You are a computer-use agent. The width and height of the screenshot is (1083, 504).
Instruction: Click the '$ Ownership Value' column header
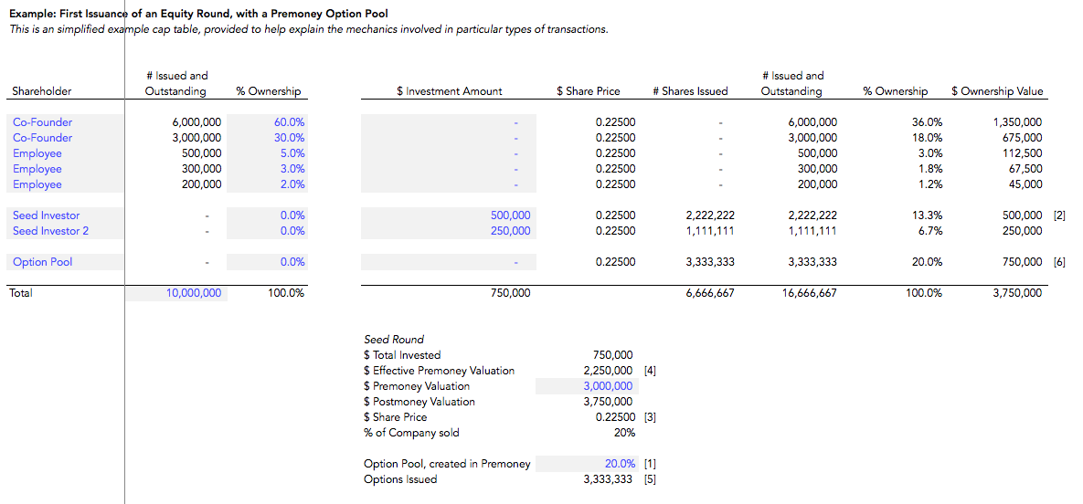pyautogui.click(x=997, y=91)
